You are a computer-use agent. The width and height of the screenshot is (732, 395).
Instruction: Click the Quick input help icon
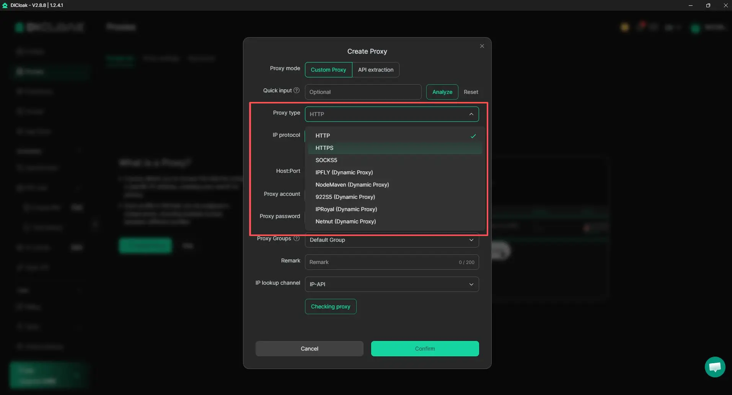coord(296,90)
